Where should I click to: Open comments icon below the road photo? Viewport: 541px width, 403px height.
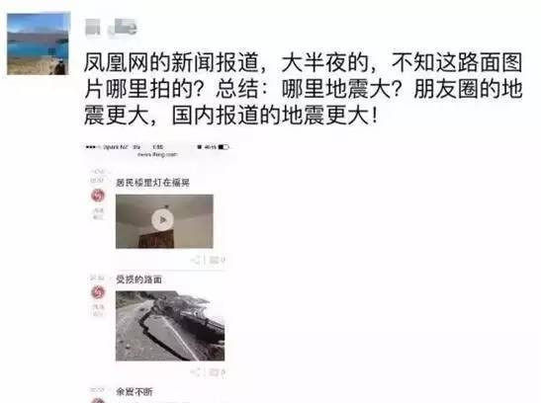coord(218,372)
